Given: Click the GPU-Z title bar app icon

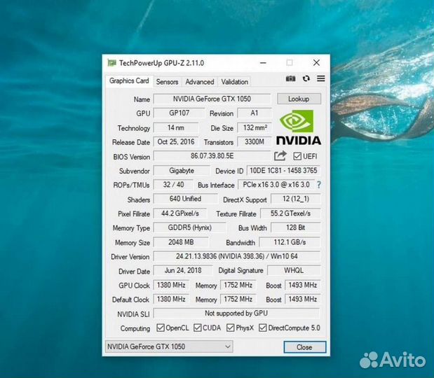Looking at the screenshot, I should 111,63.
